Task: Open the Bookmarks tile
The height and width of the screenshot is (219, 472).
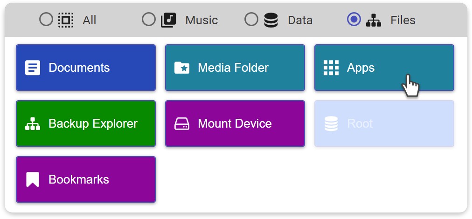Action: [x=86, y=179]
